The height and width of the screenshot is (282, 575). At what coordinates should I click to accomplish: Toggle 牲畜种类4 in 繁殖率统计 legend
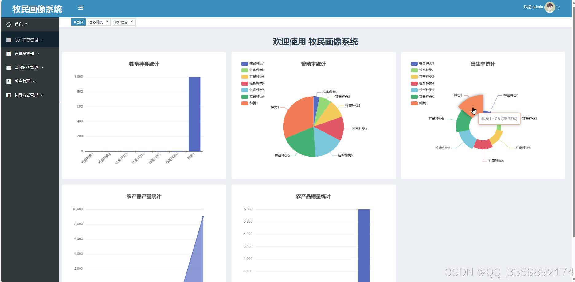tap(253, 83)
